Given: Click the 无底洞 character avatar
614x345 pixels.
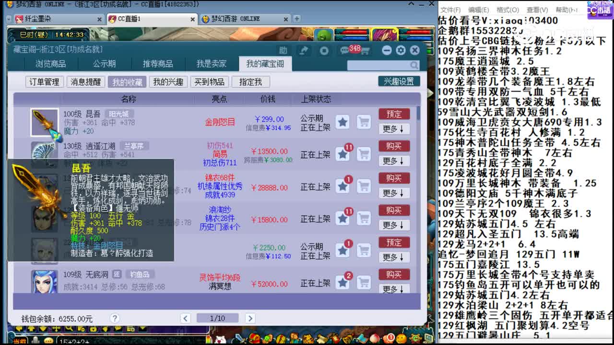Looking at the screenshot, I should click(45, 282).
